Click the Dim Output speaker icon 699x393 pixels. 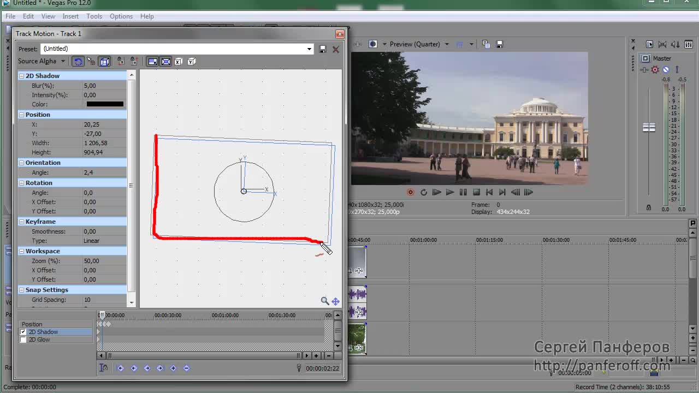676,44
